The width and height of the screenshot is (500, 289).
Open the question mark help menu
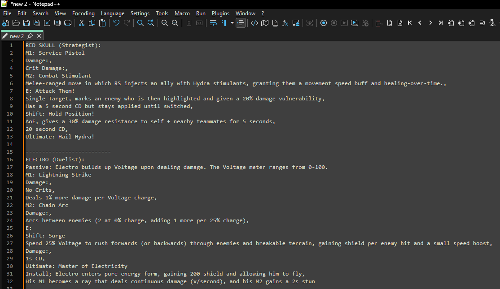[x=263, y=13]
